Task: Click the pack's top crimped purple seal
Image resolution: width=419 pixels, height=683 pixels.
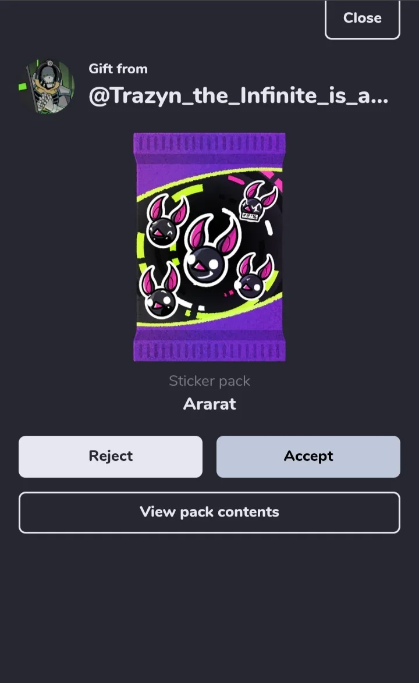Action: click(x=210, y=143)
